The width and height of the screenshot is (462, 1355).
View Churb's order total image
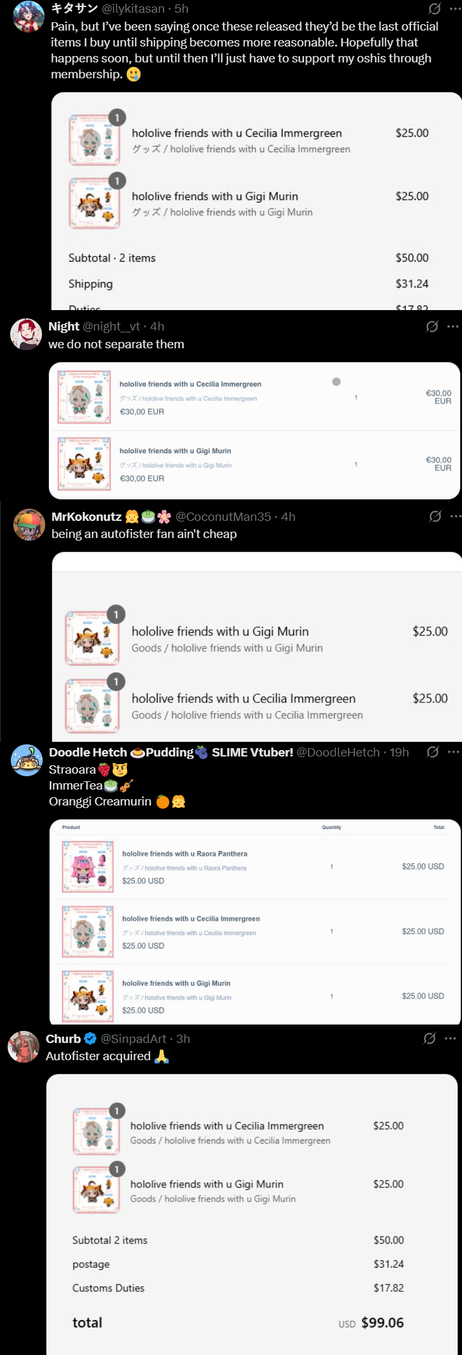click(x=252, y=1214)
